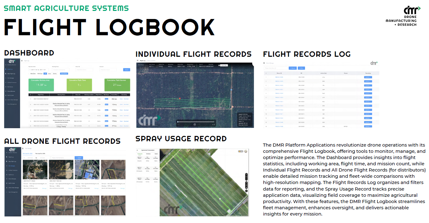Open the plot thumbnail with blue-roofed buildings
Viewport: 429px width, 223px height.
[87, 170]
